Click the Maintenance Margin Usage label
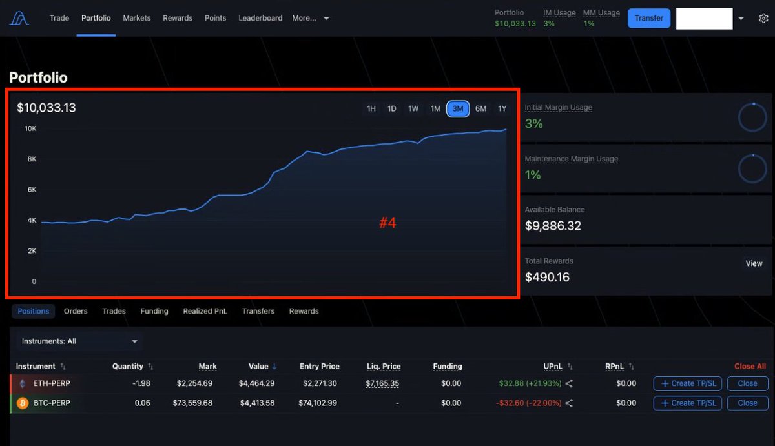775x446 pixels. click(571, 159)
